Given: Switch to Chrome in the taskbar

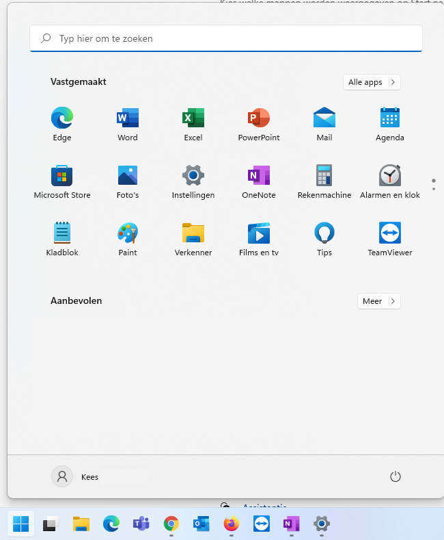Looking at the screenshot, I should pyautogui.click(x=171, y=524).
